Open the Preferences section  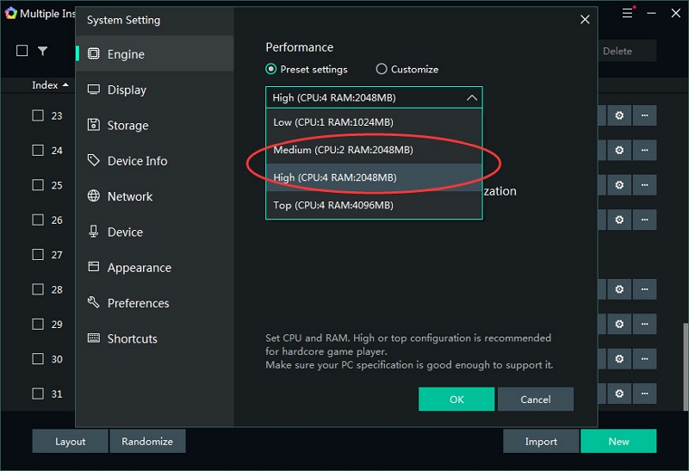pyautogui.click(x=155, y=303)
